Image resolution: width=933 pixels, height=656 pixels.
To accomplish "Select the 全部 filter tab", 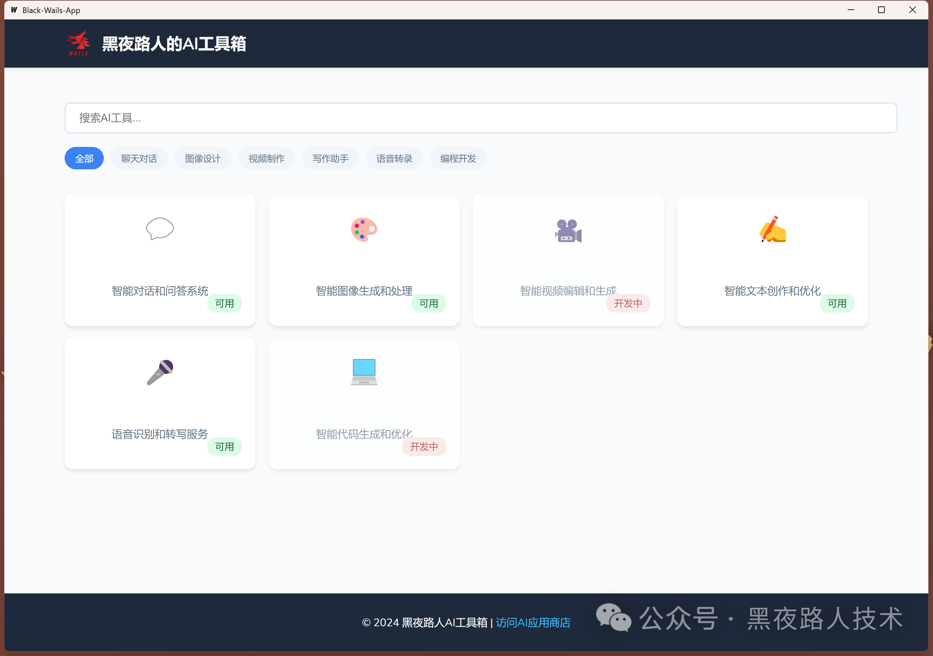I will point(84,158).
